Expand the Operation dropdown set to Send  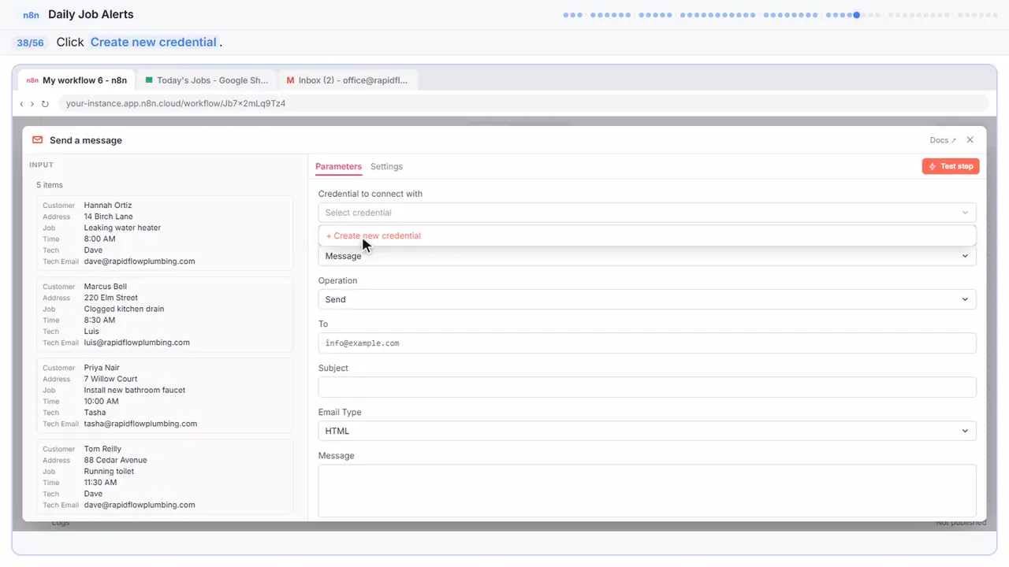[647, 299]
